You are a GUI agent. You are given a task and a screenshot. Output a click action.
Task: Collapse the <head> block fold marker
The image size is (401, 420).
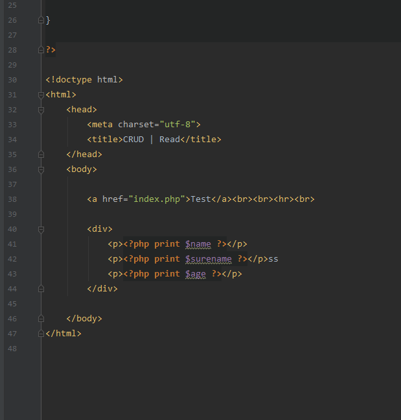click(41, 110)
